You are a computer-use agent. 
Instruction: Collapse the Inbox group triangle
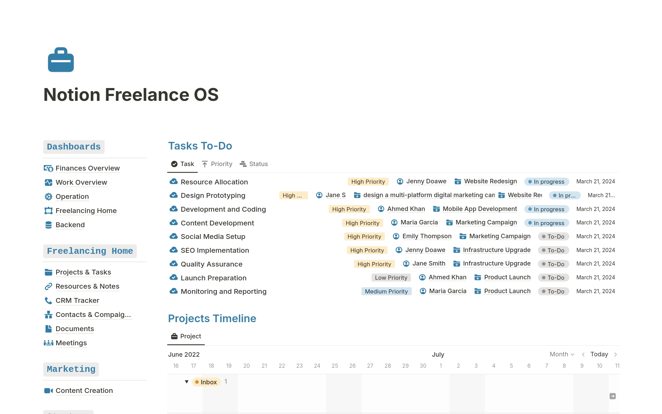187,382
